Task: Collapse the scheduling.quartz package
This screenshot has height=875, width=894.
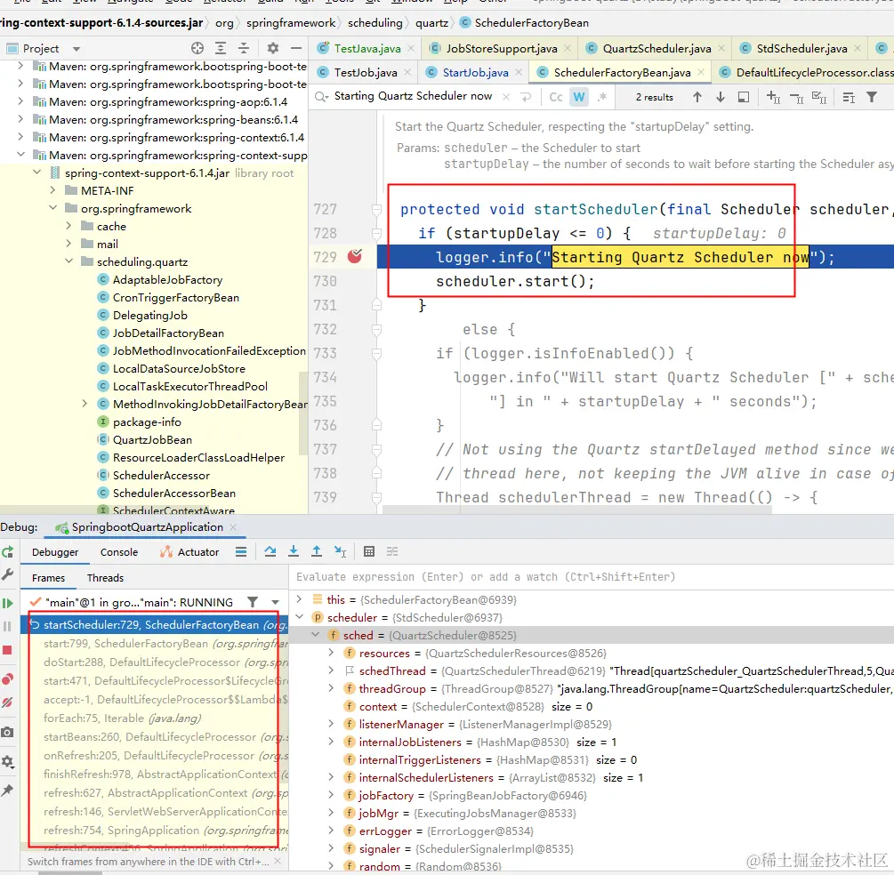Action: (x=69, y=261)
